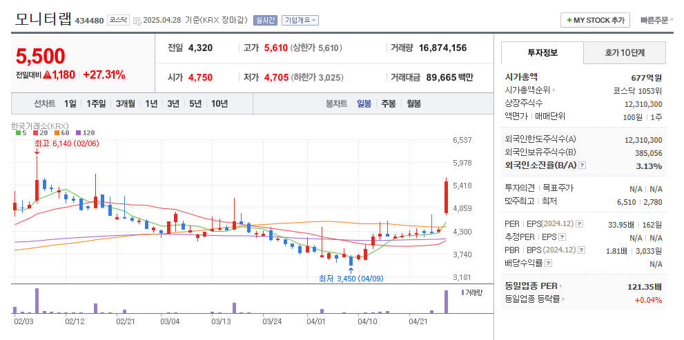Select the 1일 line chart period
This screenshot has width=684, height=340.
[70, 103]
